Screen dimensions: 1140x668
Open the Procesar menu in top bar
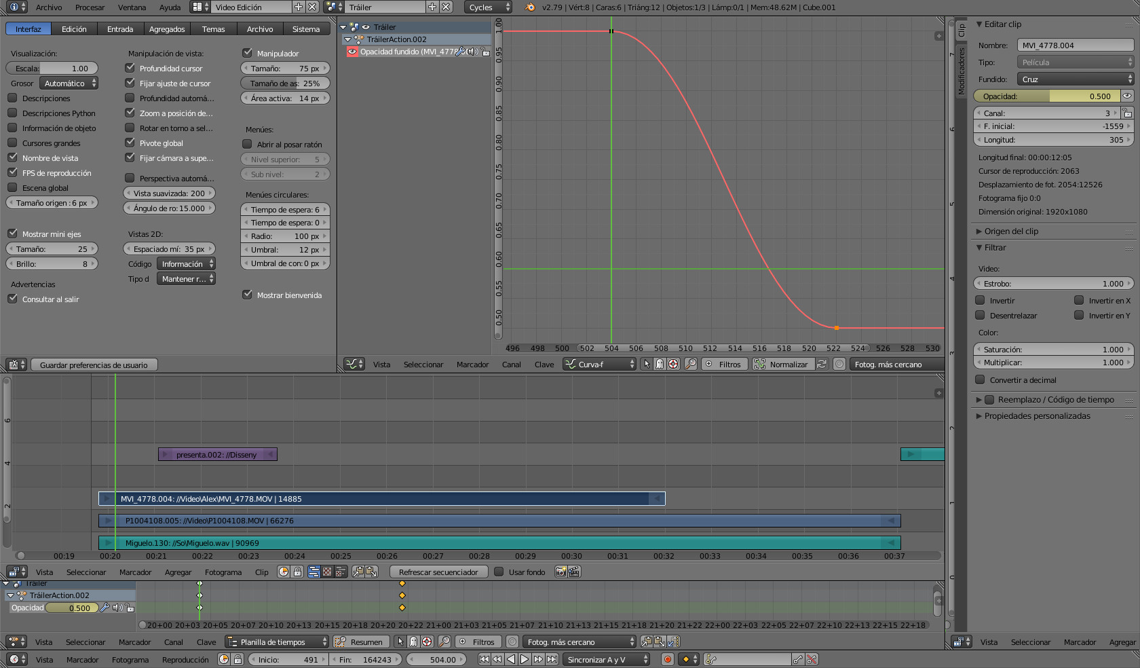pyautogui.click(x=90, y=7)
